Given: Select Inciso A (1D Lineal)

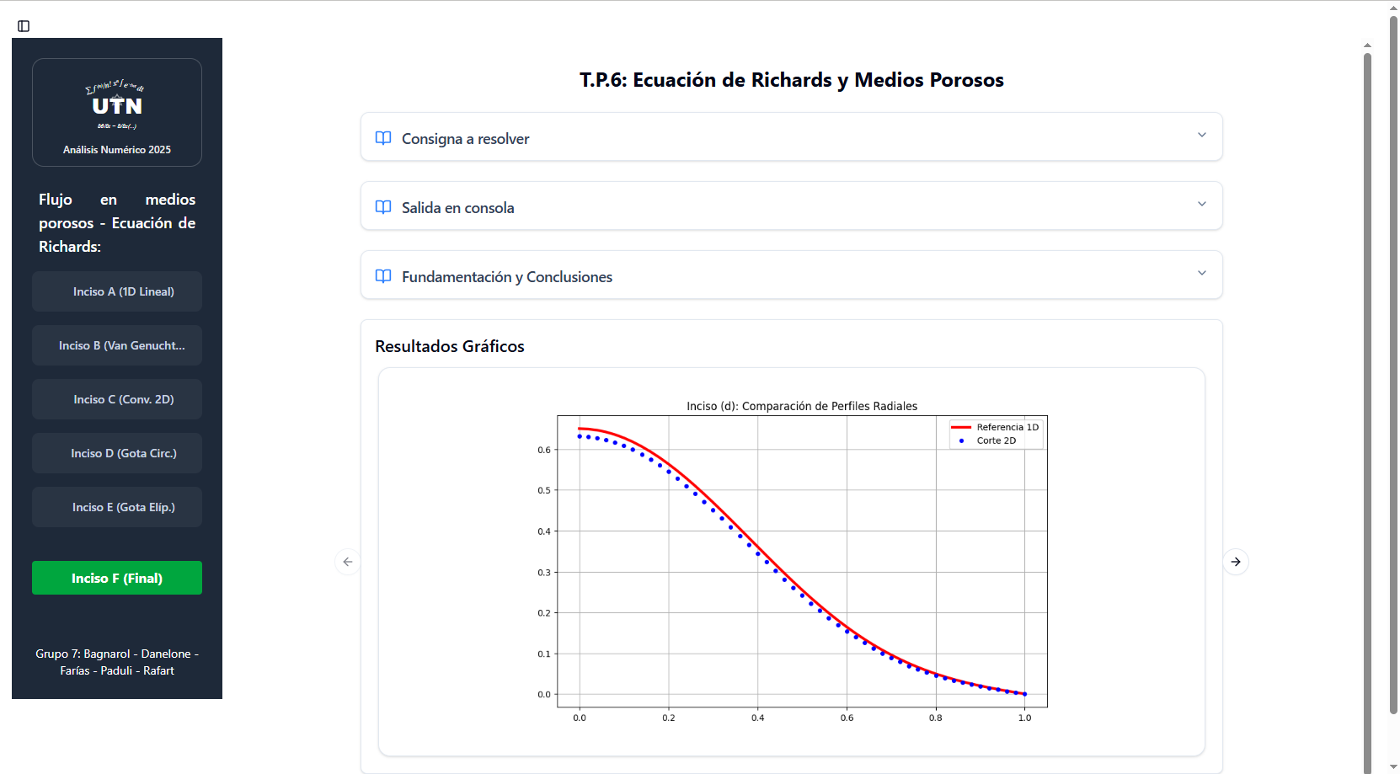Looking at the screenshot, I should (117, 291).
